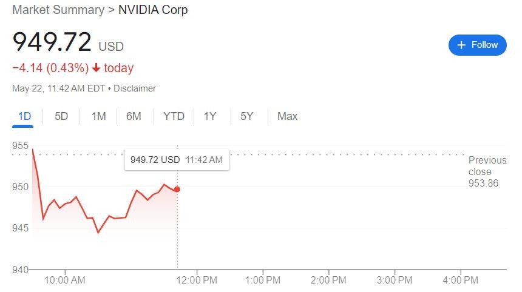The image size is (522, 292).
Task: Click the plus icon on Follow
Action: [461, 45]
